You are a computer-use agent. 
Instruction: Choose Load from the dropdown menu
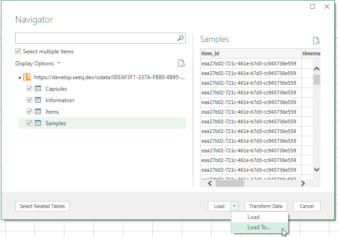(253, 217)
